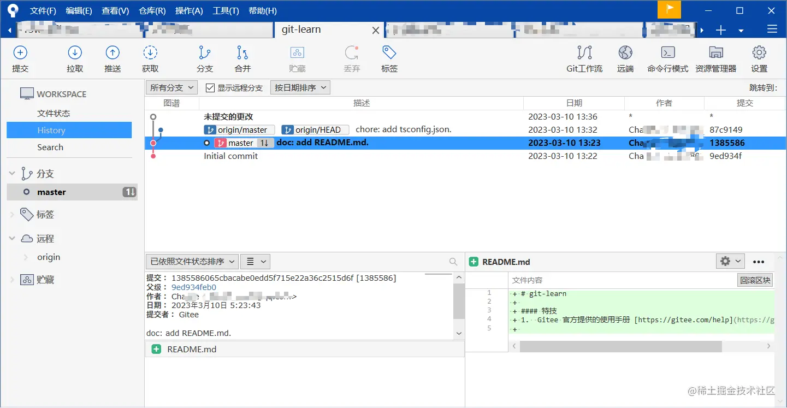Open the 查看(V) menu
This screenshot has height=408, width=787.
coord(115,10)
